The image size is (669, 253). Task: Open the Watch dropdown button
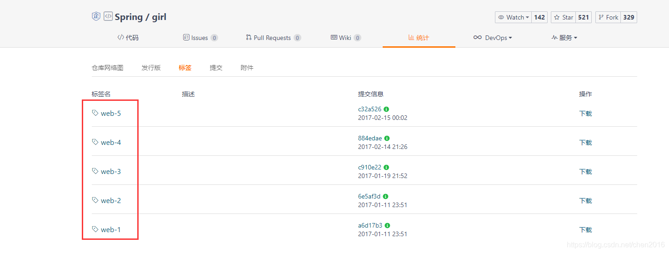(x=514, y=17)
